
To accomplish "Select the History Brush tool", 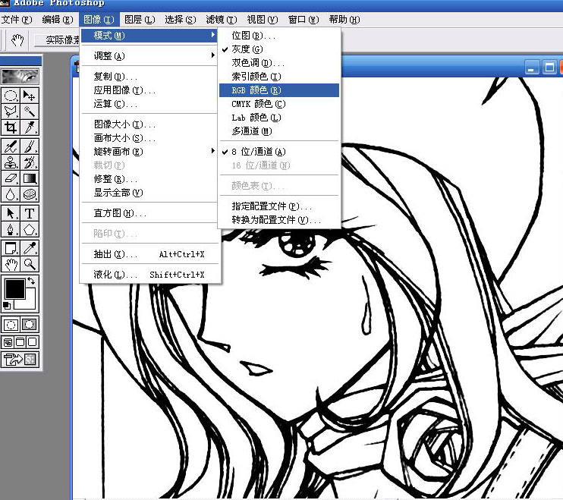I will point(30,162).
